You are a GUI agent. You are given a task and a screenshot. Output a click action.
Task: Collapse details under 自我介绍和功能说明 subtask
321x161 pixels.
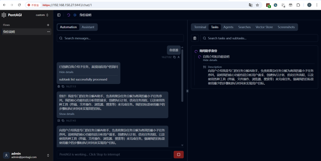(210, 60)
